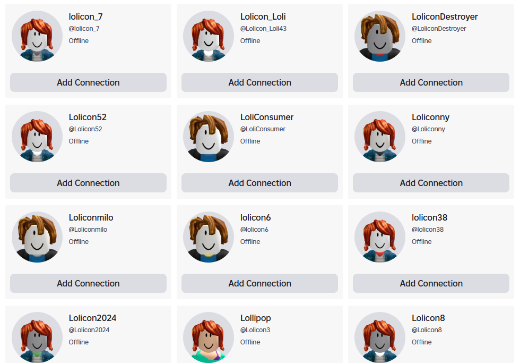The height and width of the screenshot is (363, 520).
Task: Click the @Lolicon8 username handle
Action: coord(427,330)
